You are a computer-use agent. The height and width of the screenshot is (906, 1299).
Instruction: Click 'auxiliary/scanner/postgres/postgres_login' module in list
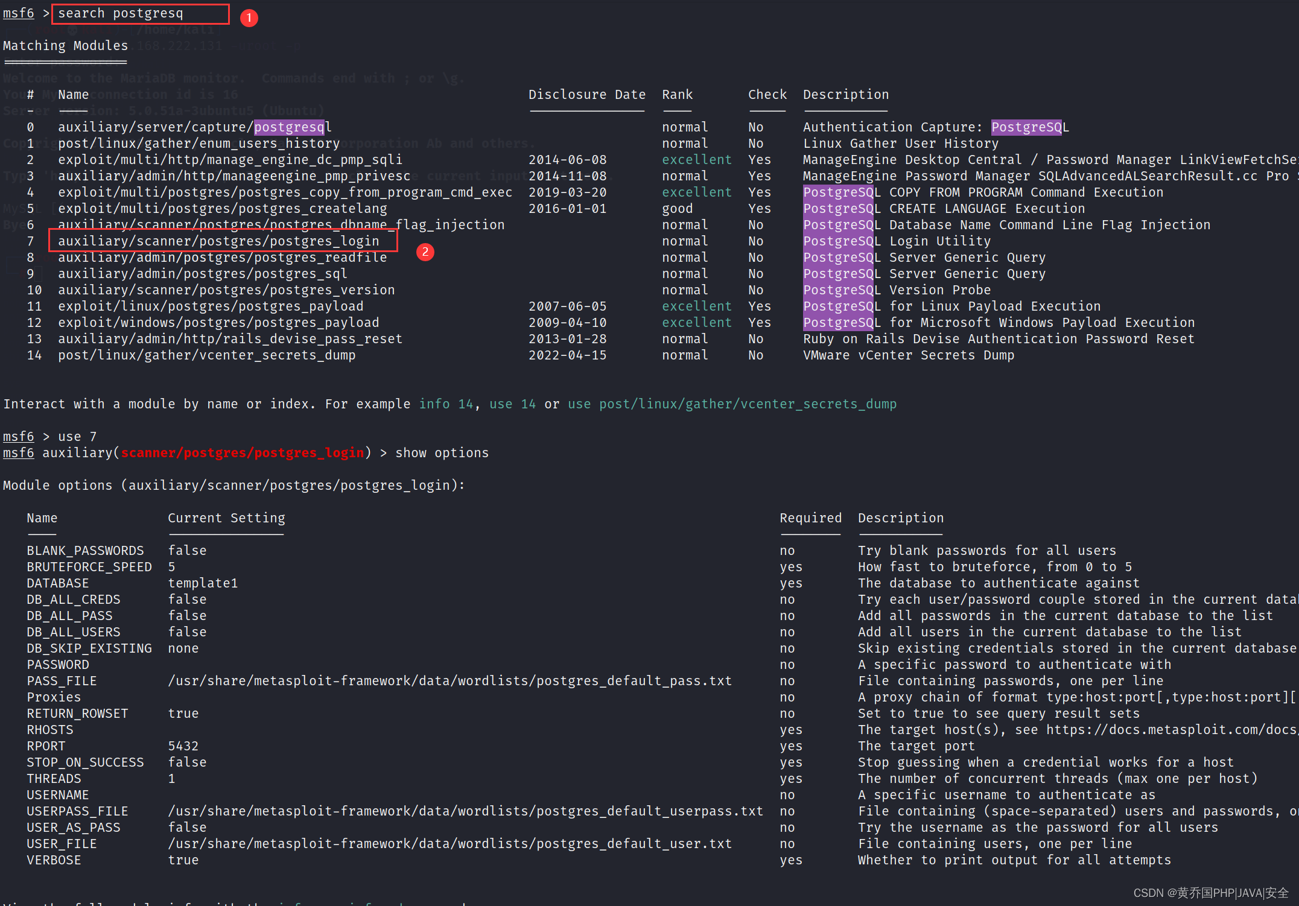point(218,241)
